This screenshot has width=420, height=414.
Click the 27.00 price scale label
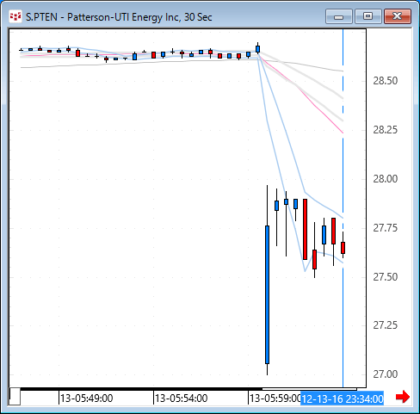coord(385,374)
